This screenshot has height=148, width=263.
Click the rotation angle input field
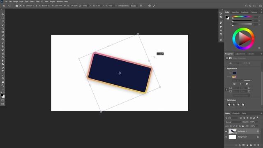point(85,6)
